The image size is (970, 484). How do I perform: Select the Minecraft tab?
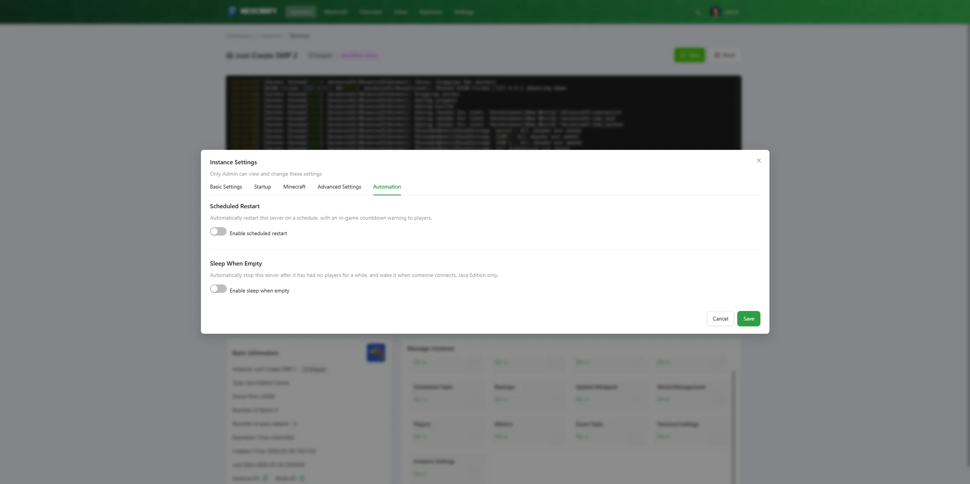[294, 187]
